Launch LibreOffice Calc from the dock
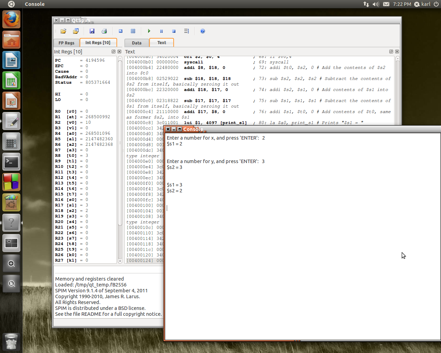441x353 pixels. 11,80
